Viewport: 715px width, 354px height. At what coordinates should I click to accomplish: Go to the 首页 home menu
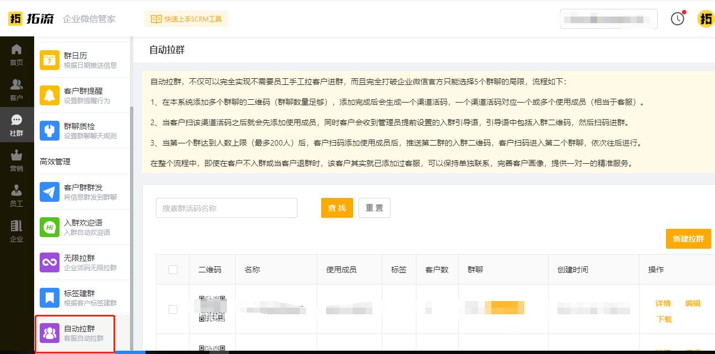pyautogui.click(x=16, y=54)
